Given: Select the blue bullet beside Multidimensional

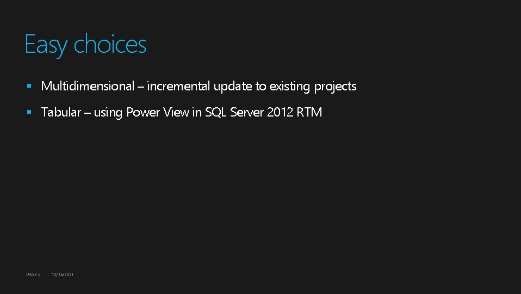Looking at the screenshot, I should click(29, 86).
